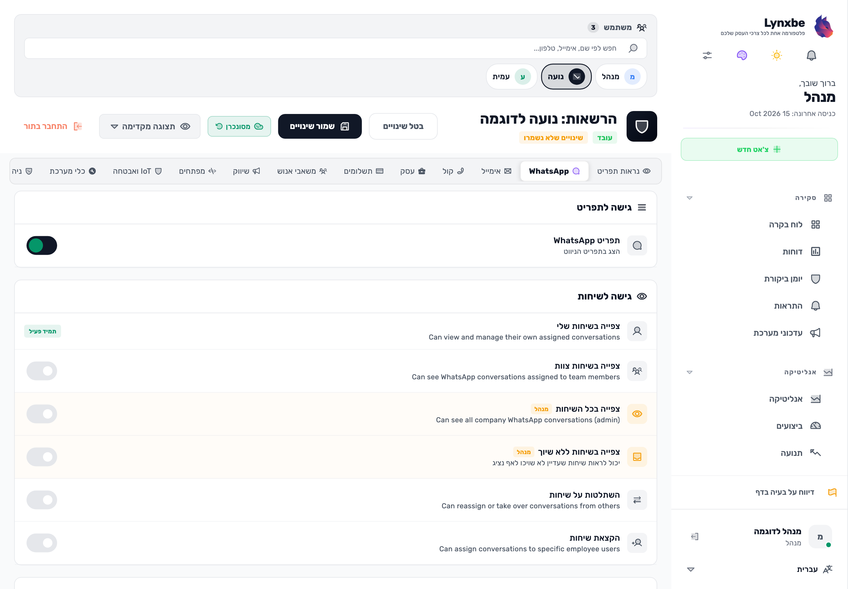This screenshot has height=589, width=848.
Task: Click the search magnifier icon
Action: click(633, 48)
